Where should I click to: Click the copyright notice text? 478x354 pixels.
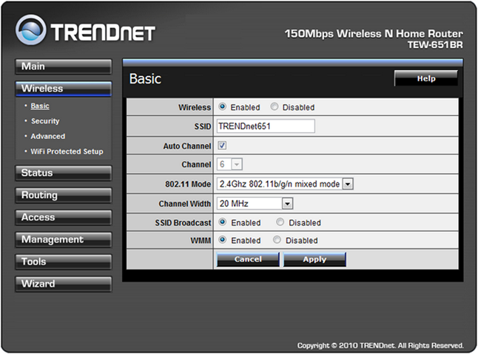[380, 345]
